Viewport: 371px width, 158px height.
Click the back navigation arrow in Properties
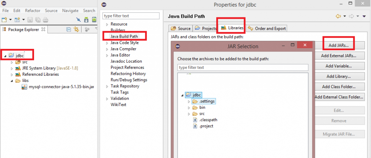click(x=338, y=16)
